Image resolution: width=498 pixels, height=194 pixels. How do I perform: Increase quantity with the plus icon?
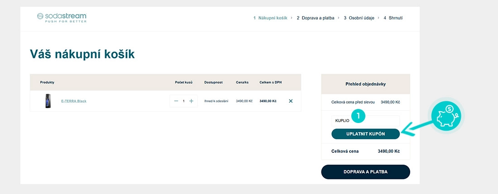pyautogui.click(x=191, y=101)
